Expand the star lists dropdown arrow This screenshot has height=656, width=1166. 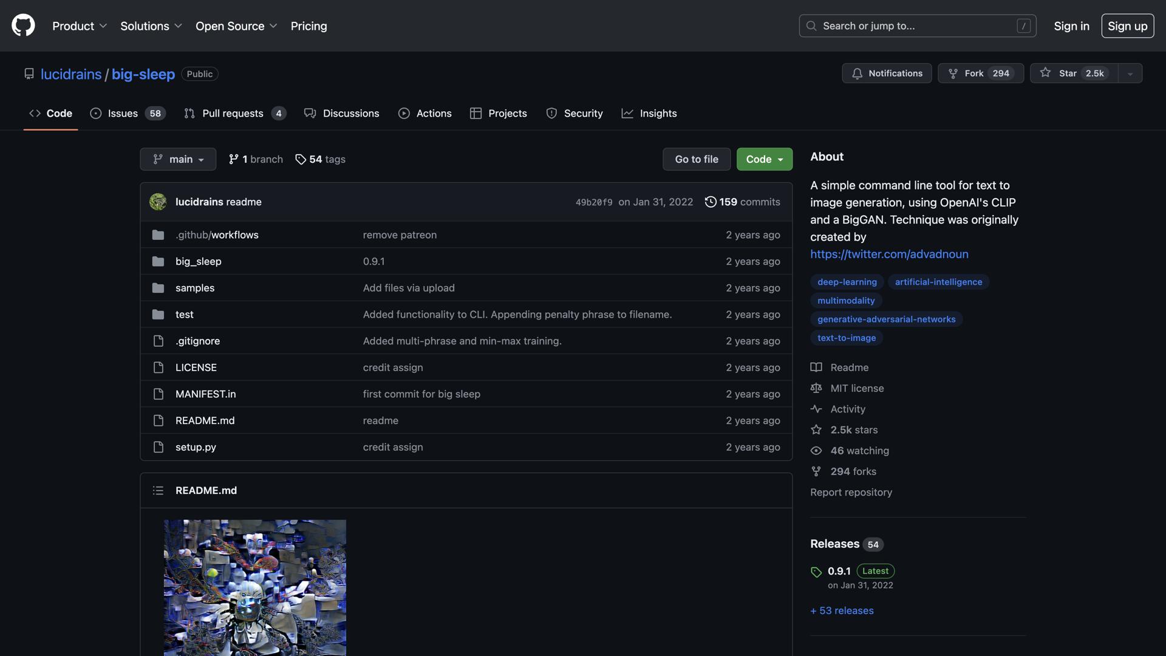point(1130,73)
